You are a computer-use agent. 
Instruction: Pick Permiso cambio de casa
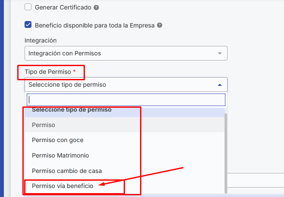(125, 171)
